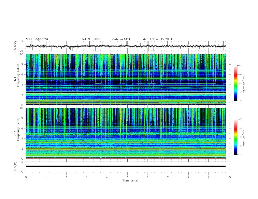
Task: Click the "1" label on the time axis
Action: [46, 177]
